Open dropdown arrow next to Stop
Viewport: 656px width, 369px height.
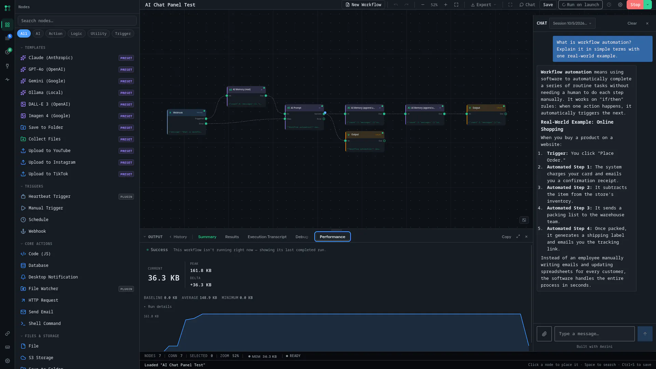click(648, 5)
